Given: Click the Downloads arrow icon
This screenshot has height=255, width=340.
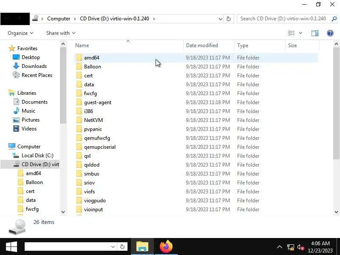Looking at the screenshot, I should [x=16, y=66].
